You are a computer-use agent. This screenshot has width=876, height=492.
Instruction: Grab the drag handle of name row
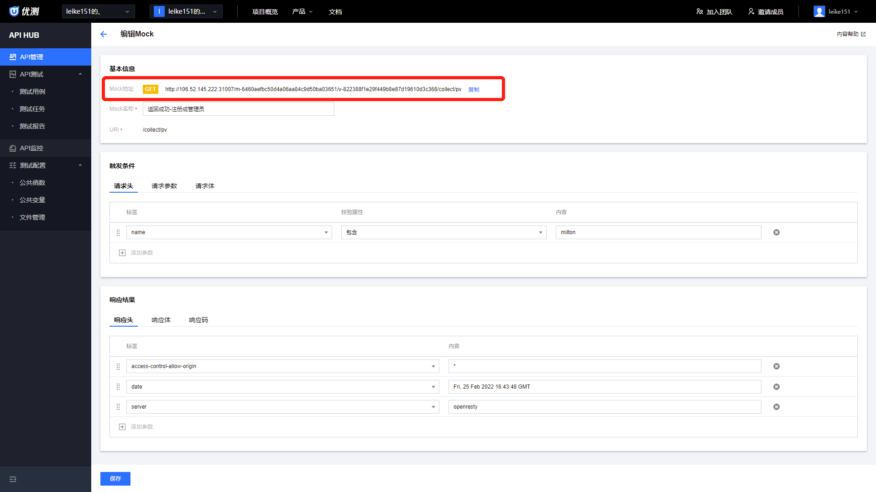pos(118,232)
